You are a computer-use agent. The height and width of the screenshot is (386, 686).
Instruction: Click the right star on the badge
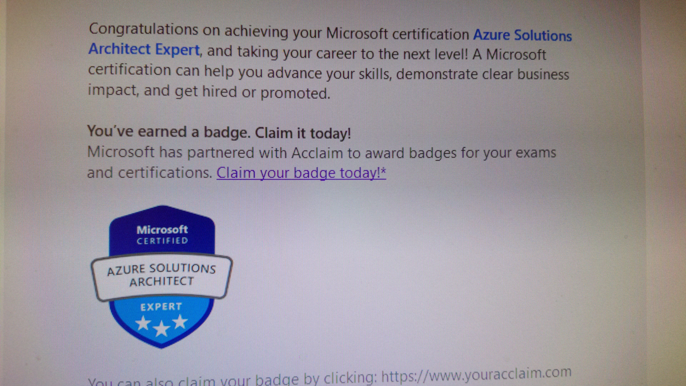coord(180,322)
